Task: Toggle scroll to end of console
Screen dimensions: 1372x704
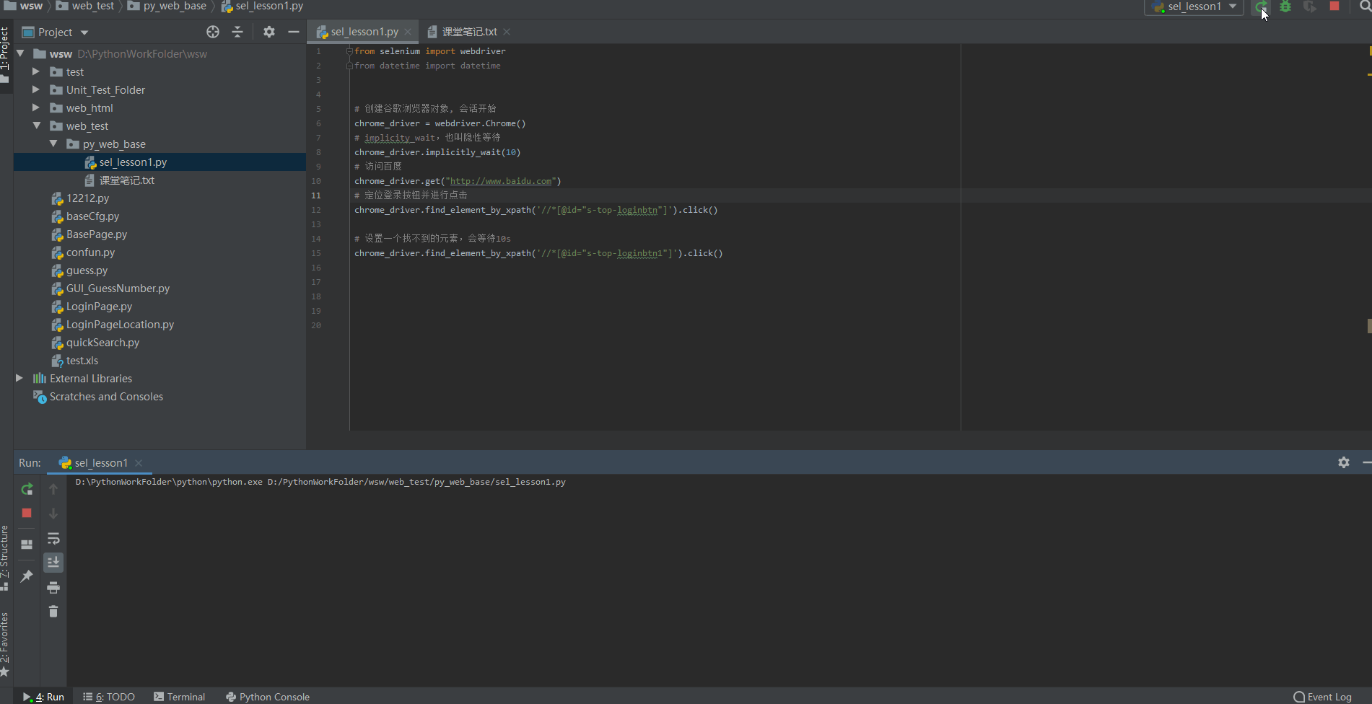Action: pyautogui.click(x=53, y=563)
